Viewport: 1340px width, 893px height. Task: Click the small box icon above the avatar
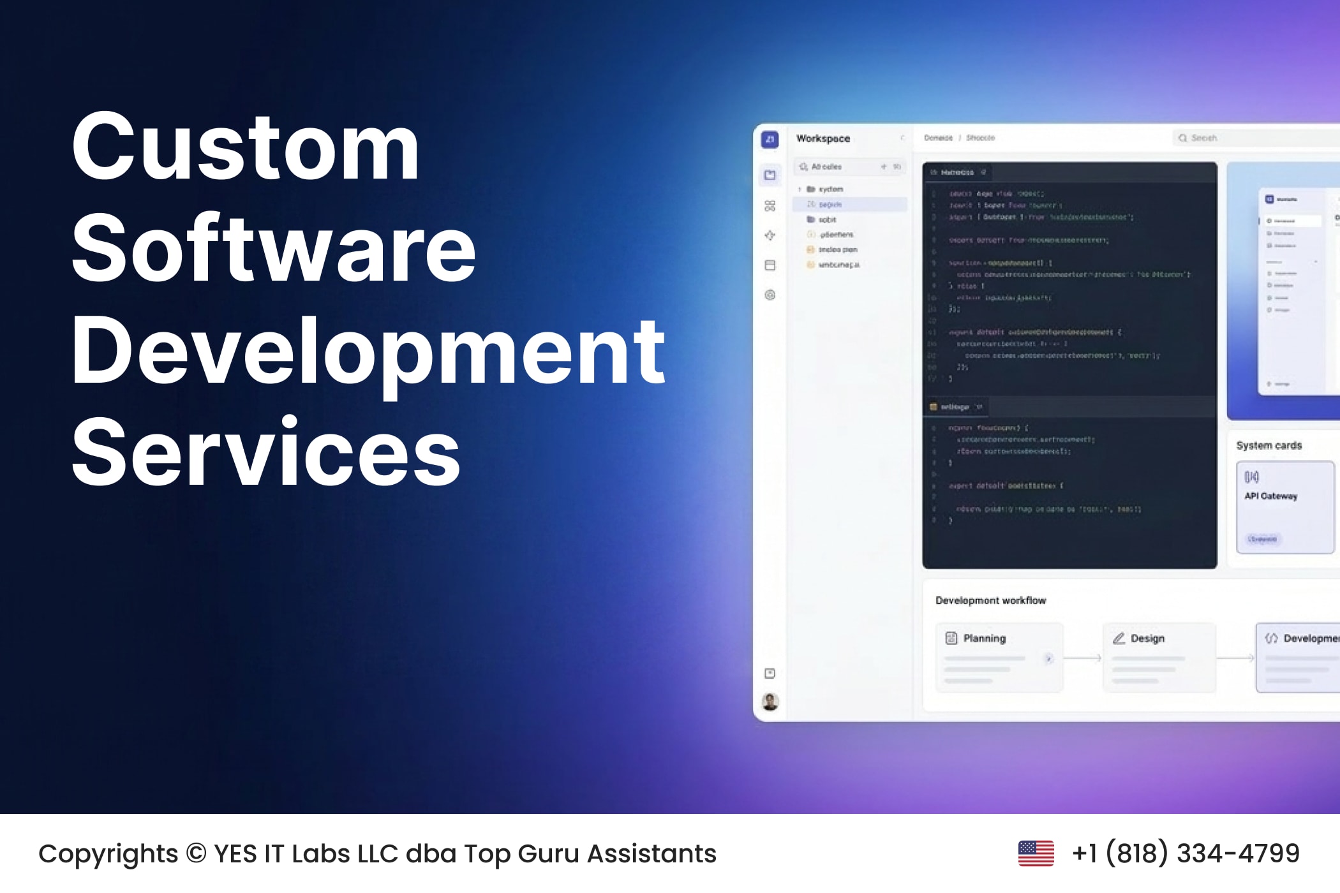[x=770, y=674]
